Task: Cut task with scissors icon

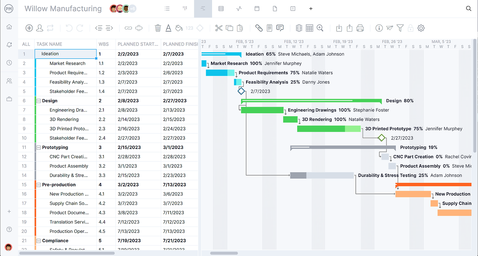Action: (219, 28)
